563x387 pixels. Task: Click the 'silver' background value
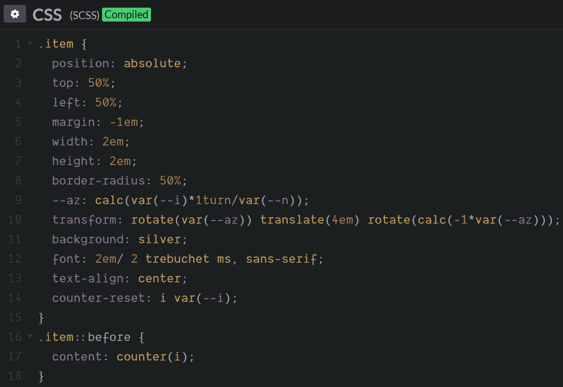pyautogui.click(x=159, y=239)
